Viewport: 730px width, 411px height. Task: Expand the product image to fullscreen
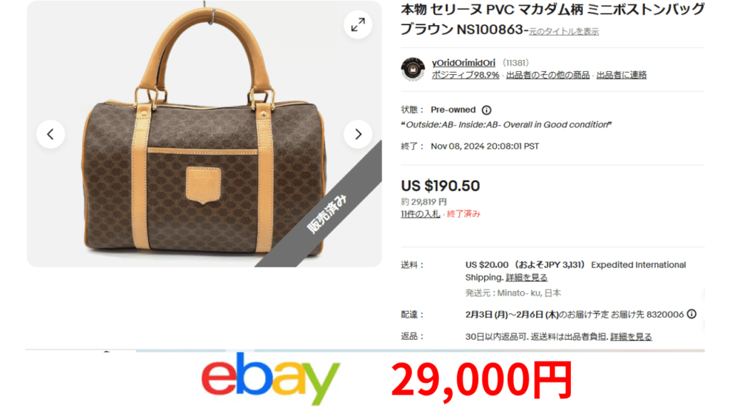(x=358, y=25)
